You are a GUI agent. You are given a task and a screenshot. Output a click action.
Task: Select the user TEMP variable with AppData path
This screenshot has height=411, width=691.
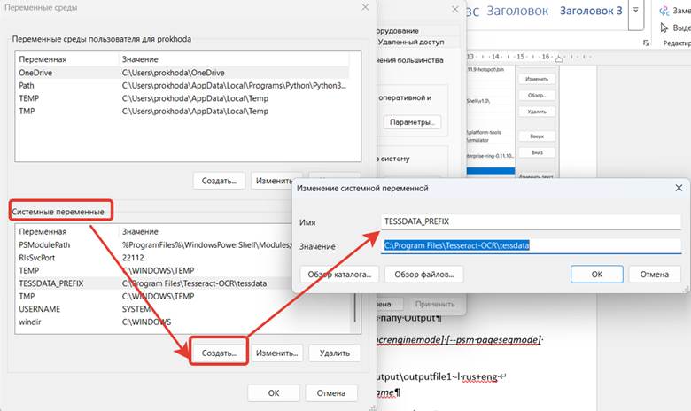tap(183, 98)
